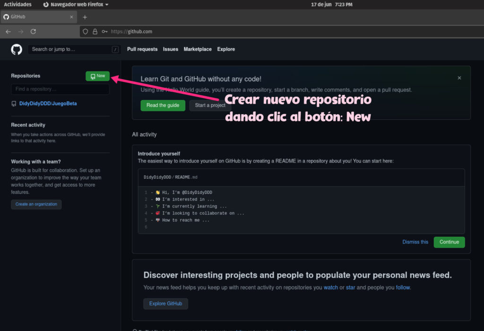The width and height of the screenshot is (484, 331).
Task: Select Explore in the GitHub navigation
Action: tap(226, 49)
